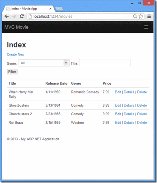Open the Genre dropdown showing All
The height and width of the screenshot is (183, 157).
(44, 63)
